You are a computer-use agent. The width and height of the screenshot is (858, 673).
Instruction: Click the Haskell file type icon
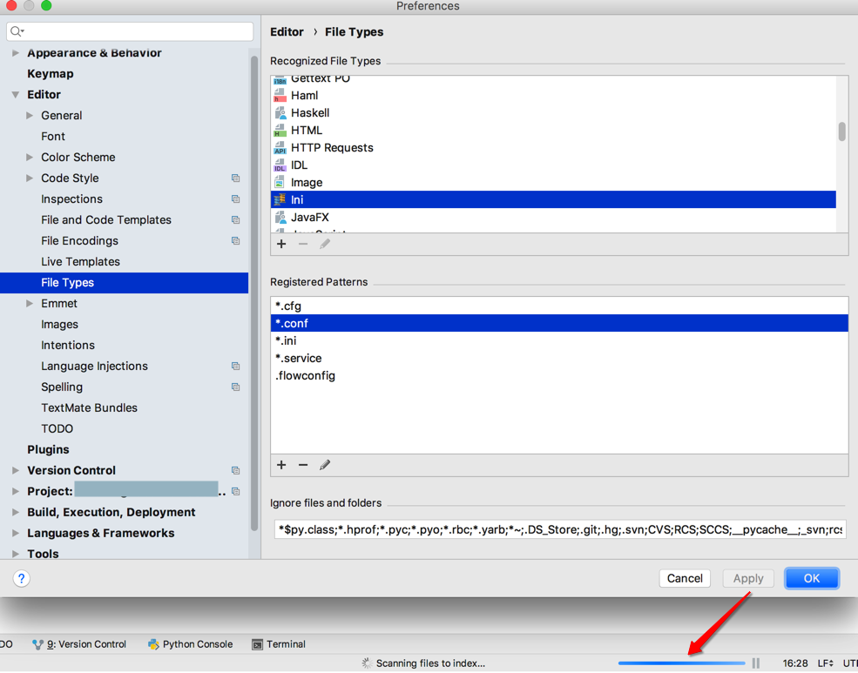click(280, 113)
